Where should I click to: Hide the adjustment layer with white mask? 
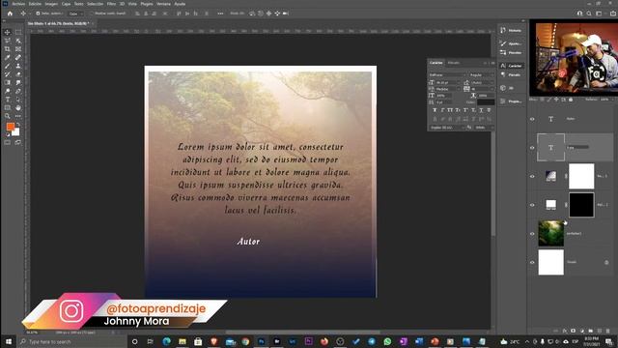[532, 176]
